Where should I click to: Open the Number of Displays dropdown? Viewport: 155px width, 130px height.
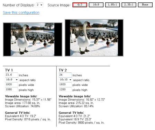(x=39, y=5)
